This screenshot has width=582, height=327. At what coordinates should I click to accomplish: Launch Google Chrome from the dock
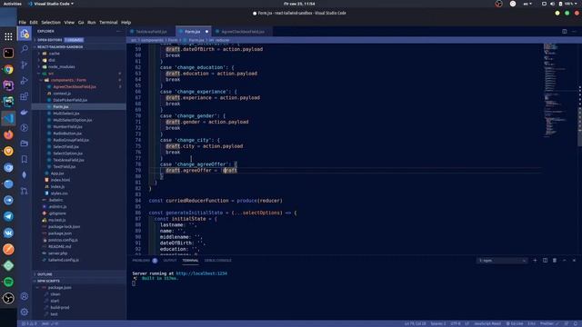(x=8, y=69)
